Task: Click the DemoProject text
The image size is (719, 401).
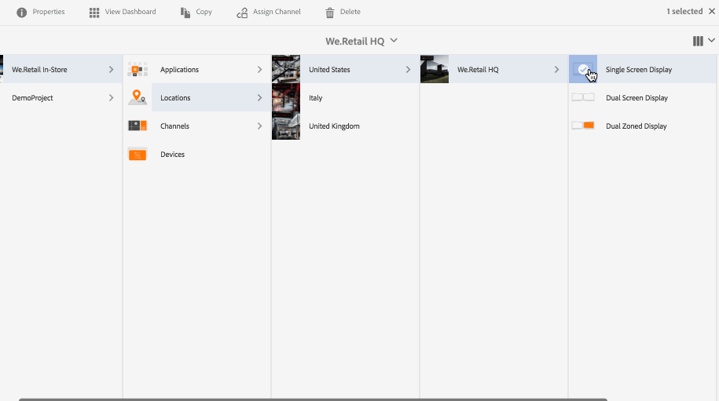Action: coord(32,98)
